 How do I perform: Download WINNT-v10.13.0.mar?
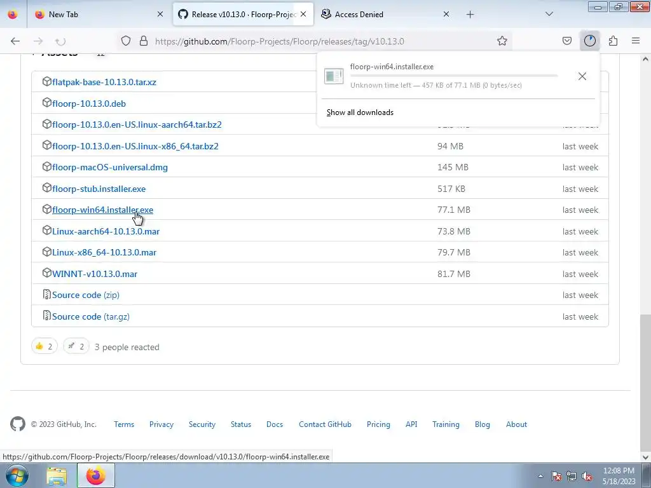tap(95, 274)
